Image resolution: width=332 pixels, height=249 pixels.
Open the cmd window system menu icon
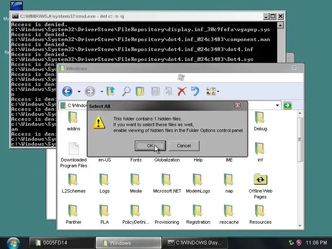(x=15, y=16)
